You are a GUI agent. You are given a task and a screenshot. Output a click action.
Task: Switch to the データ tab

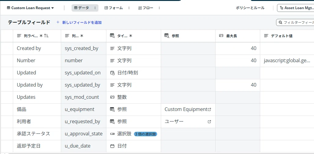click(82, 8)
